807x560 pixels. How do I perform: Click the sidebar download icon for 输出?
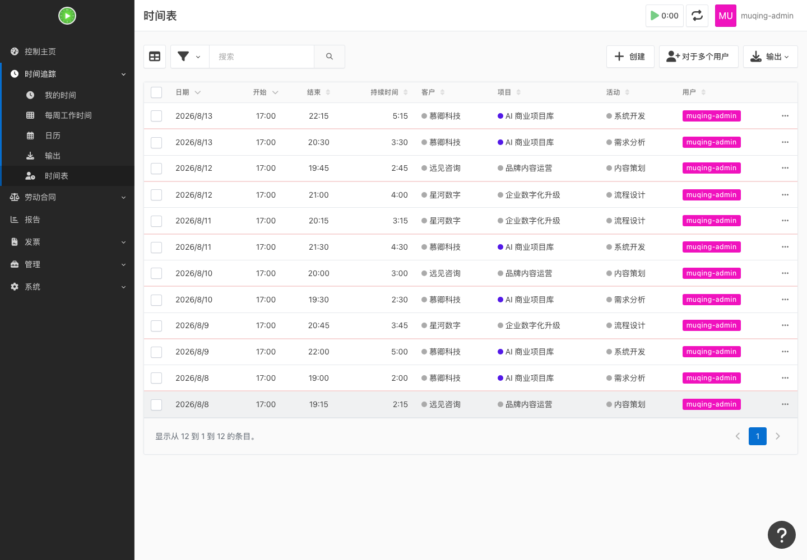30,156
